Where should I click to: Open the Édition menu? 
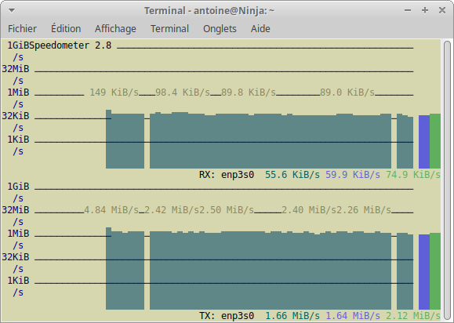tap(66, 29)
